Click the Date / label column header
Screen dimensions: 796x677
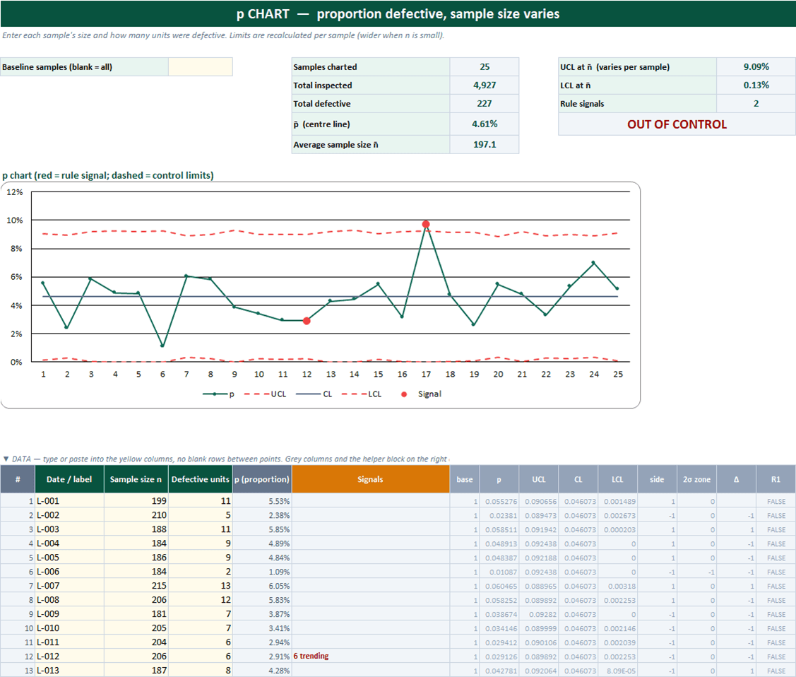pyautogui.click(x=69, y=479)
